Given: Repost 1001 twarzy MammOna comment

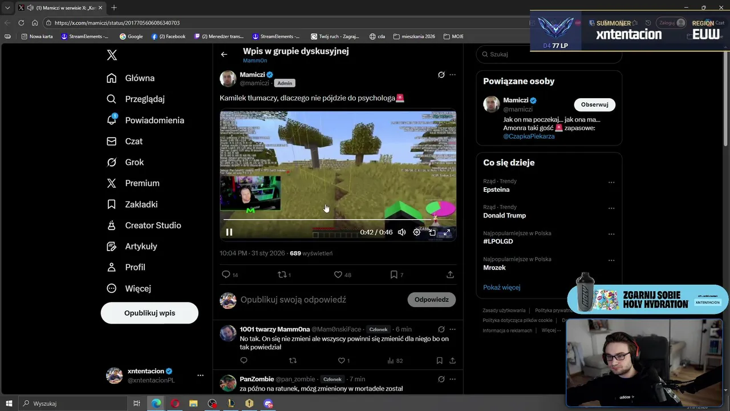Looking at the screenshot, I should (x=293, y=361).
